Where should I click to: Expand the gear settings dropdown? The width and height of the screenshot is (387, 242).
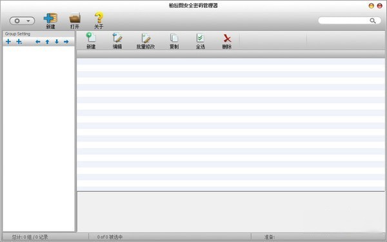click(x=22, y=21)
